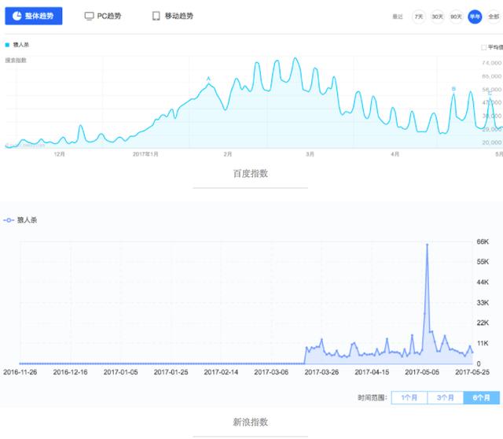Click the 搜索指数 axis title

pos(16,61)
